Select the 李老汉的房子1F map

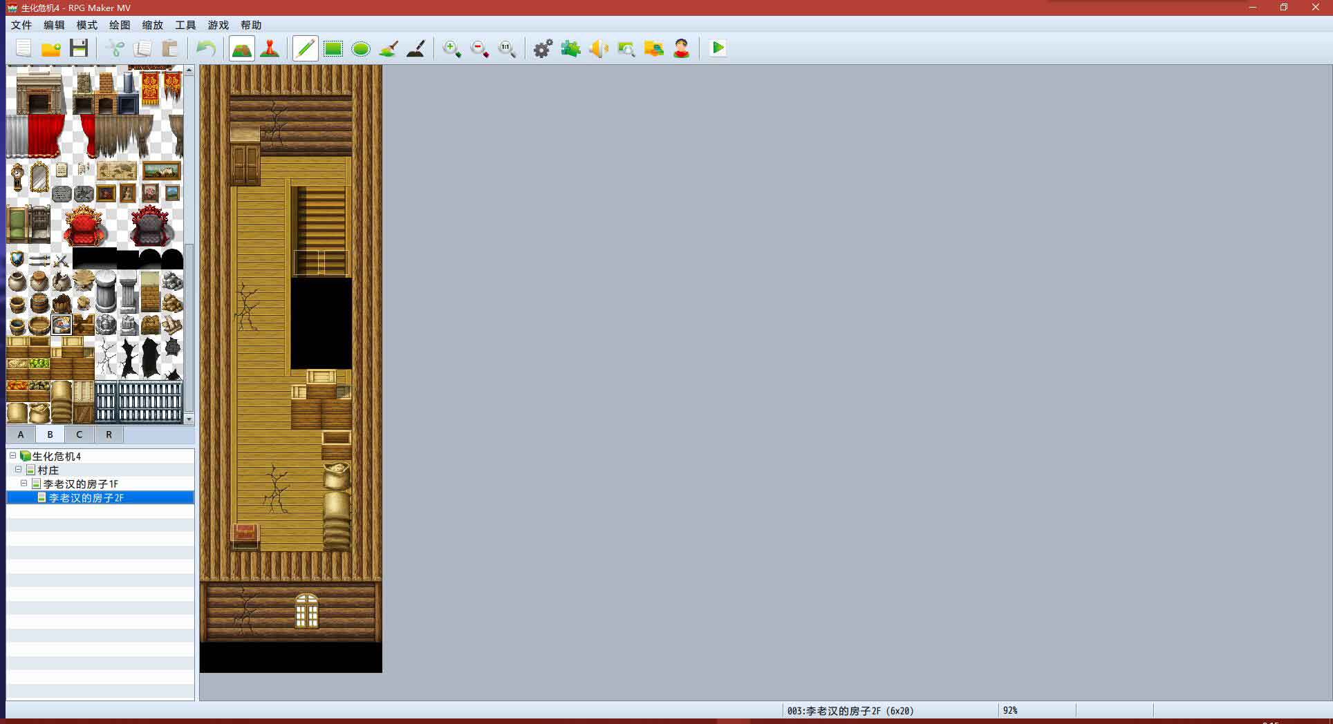click(x=80, y=484)
